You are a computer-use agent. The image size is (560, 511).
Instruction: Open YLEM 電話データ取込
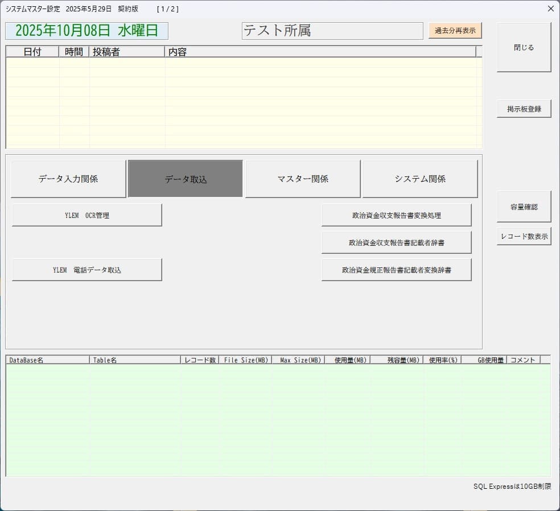87,270
